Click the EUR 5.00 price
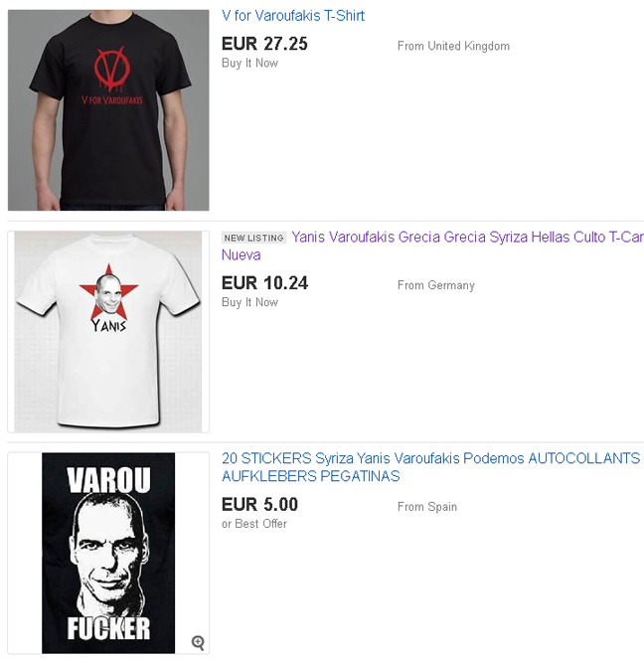644x659 pixels. (x=259, y=504)
